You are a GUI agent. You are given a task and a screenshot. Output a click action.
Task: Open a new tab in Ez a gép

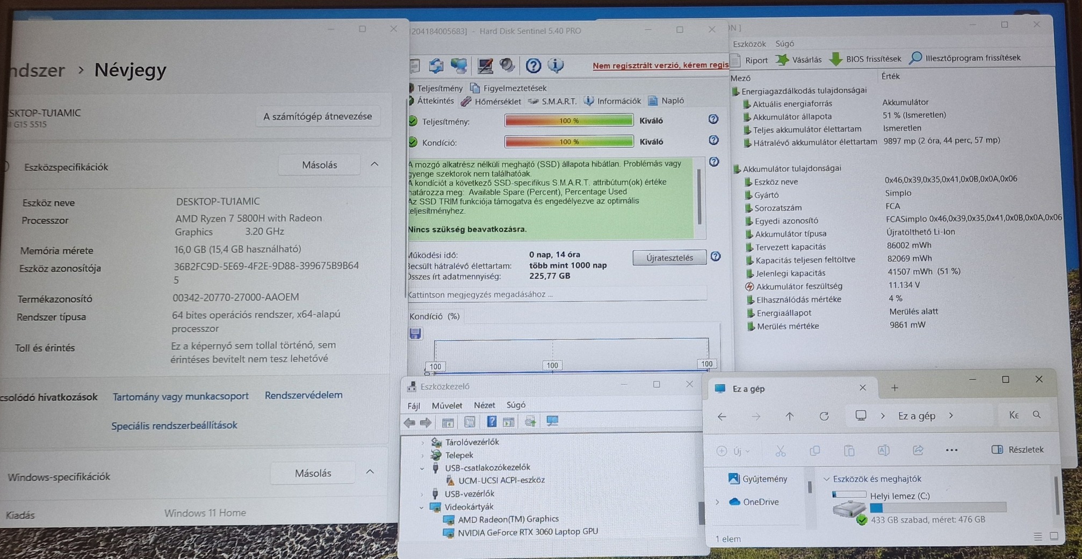click(895, 388)
